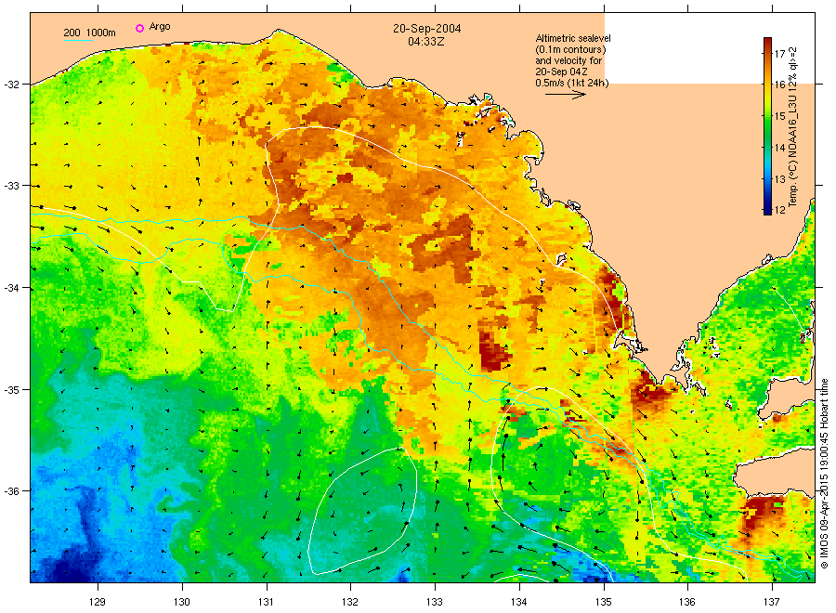Click the Temp. NOAA16_L3U colorbar caption
This screenshot has height=613, width=836.
click(793, 127)
